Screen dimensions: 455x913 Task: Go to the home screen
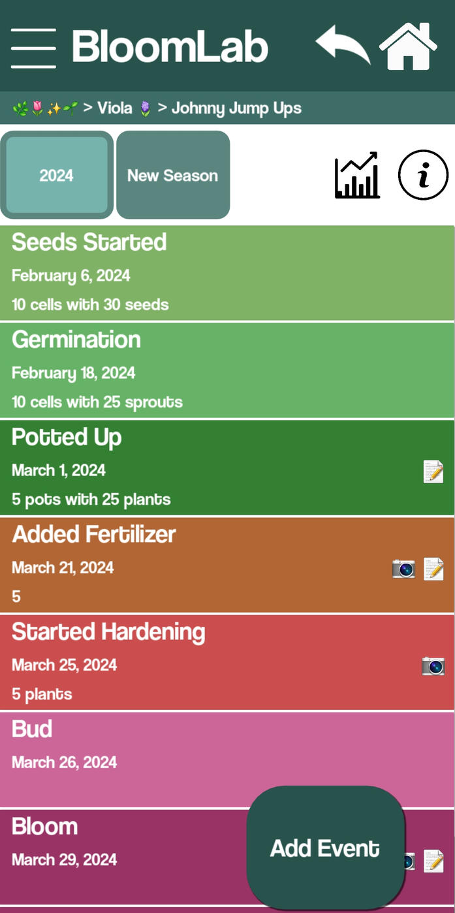[408, 46]
